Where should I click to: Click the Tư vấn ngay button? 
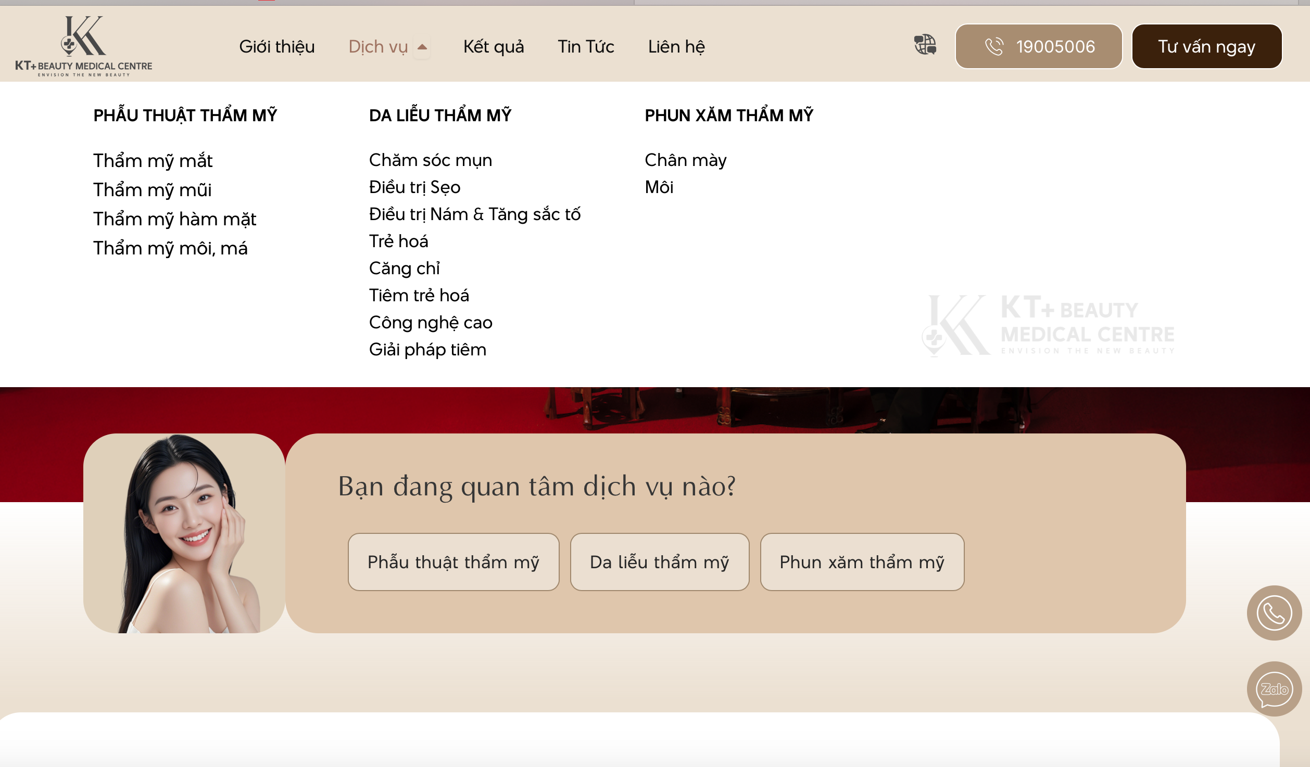[1206, 46]
